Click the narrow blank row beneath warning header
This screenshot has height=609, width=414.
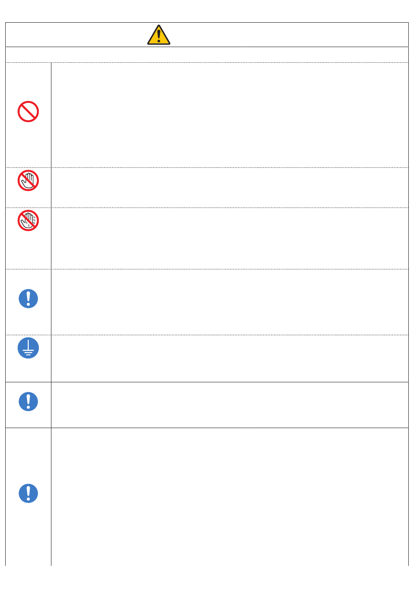click(x=207, y=54)
